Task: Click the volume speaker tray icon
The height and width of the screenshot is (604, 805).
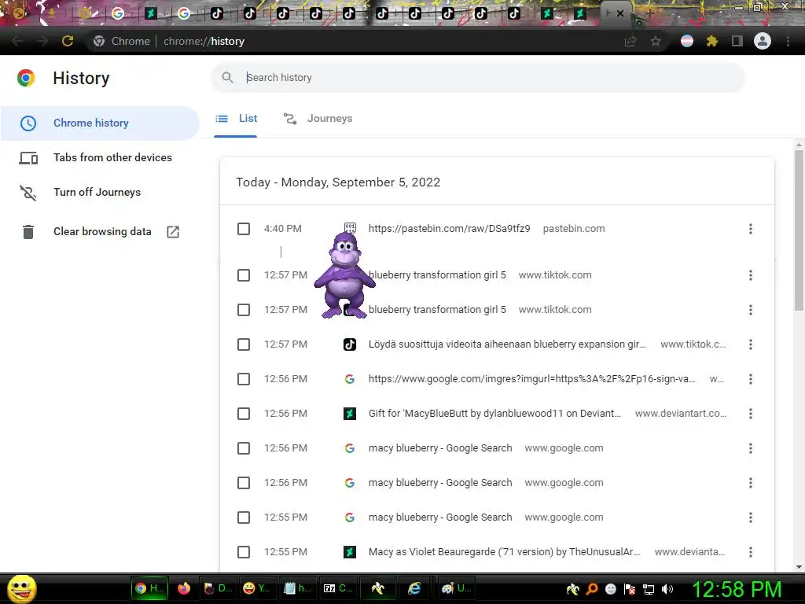Action: [x=667, y=589]
